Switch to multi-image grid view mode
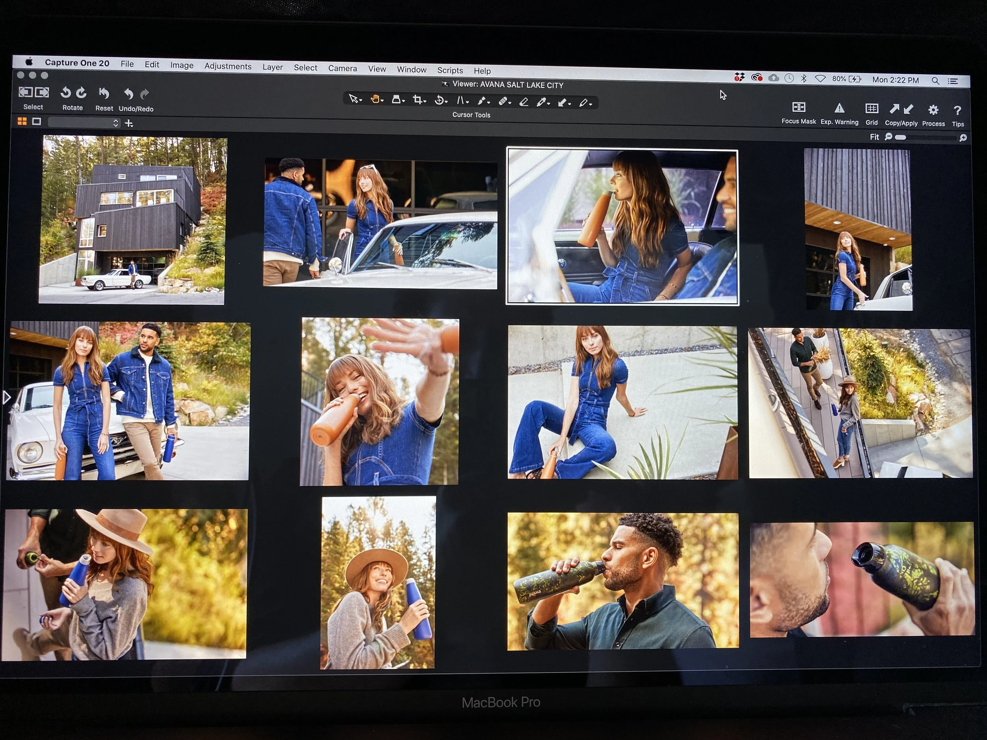The image size is (987, 740). [22, 121]
